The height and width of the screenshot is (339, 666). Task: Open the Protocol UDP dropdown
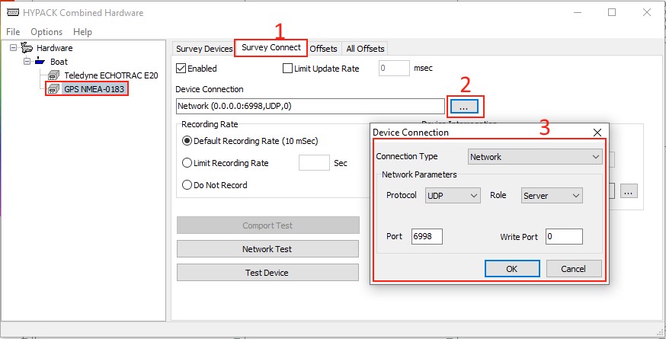click(x=452, y=196)
